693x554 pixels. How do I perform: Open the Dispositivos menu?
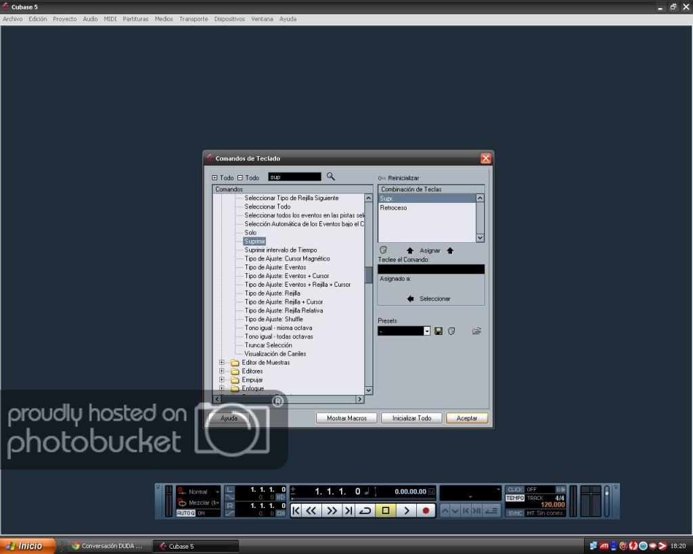tap(229, 19)
